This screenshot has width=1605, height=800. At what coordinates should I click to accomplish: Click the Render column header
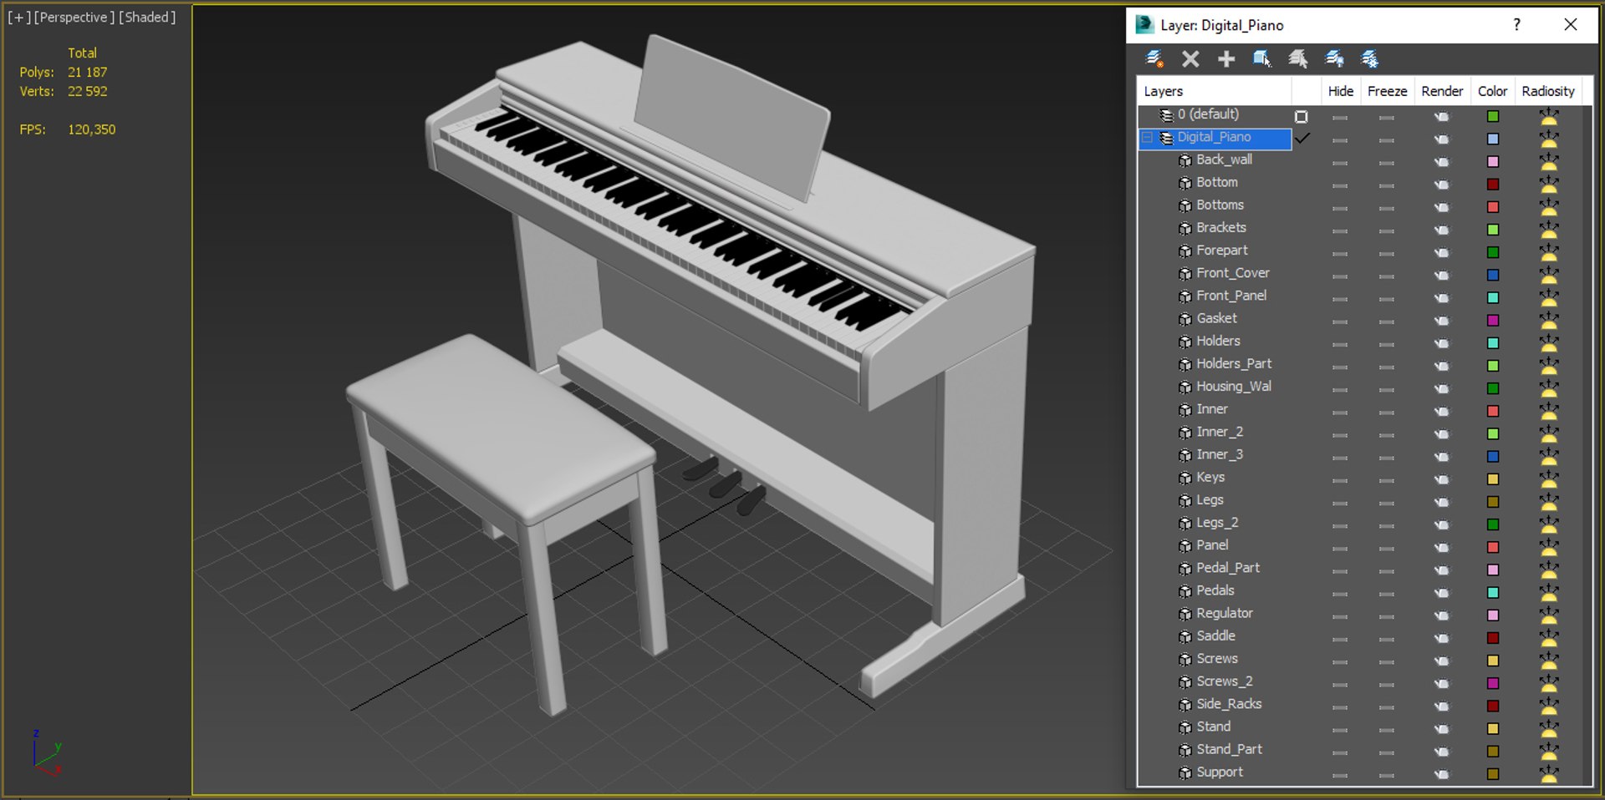click(1442, 91)
